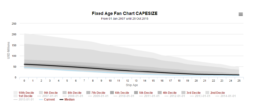
Task: Show the 2010-01-01 series line
Action: click(x=127, y=96)
